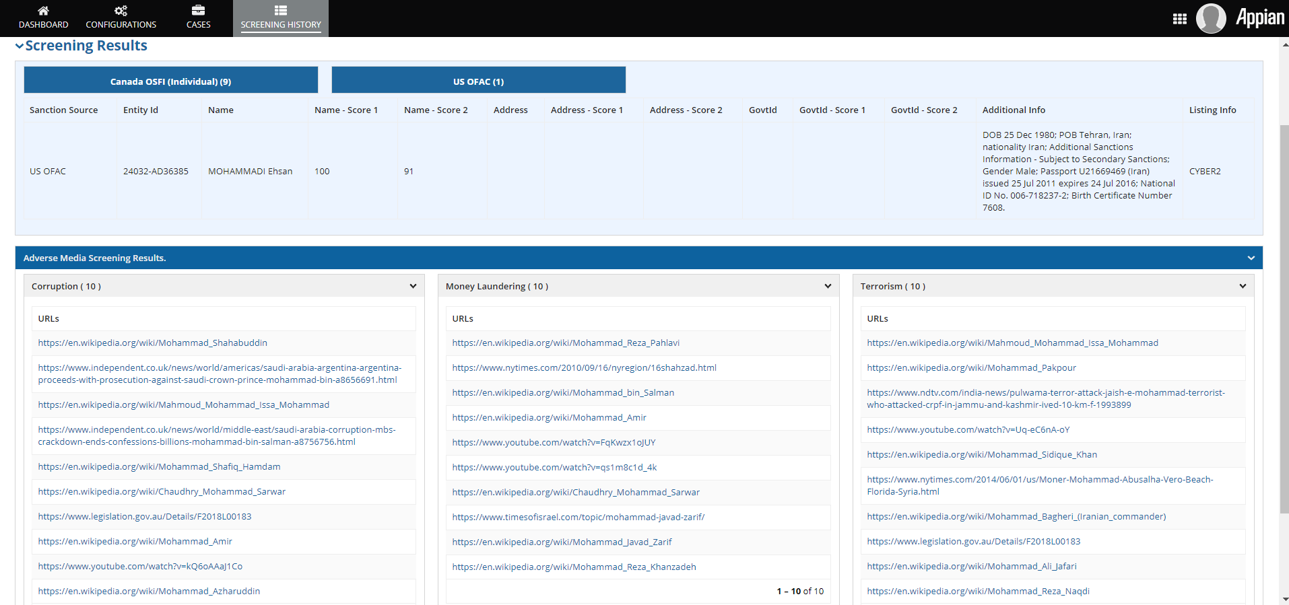This screenshot has height=605, width=1289.
Task: Click the scrollbar up arrow
Action: [1284, 44]
